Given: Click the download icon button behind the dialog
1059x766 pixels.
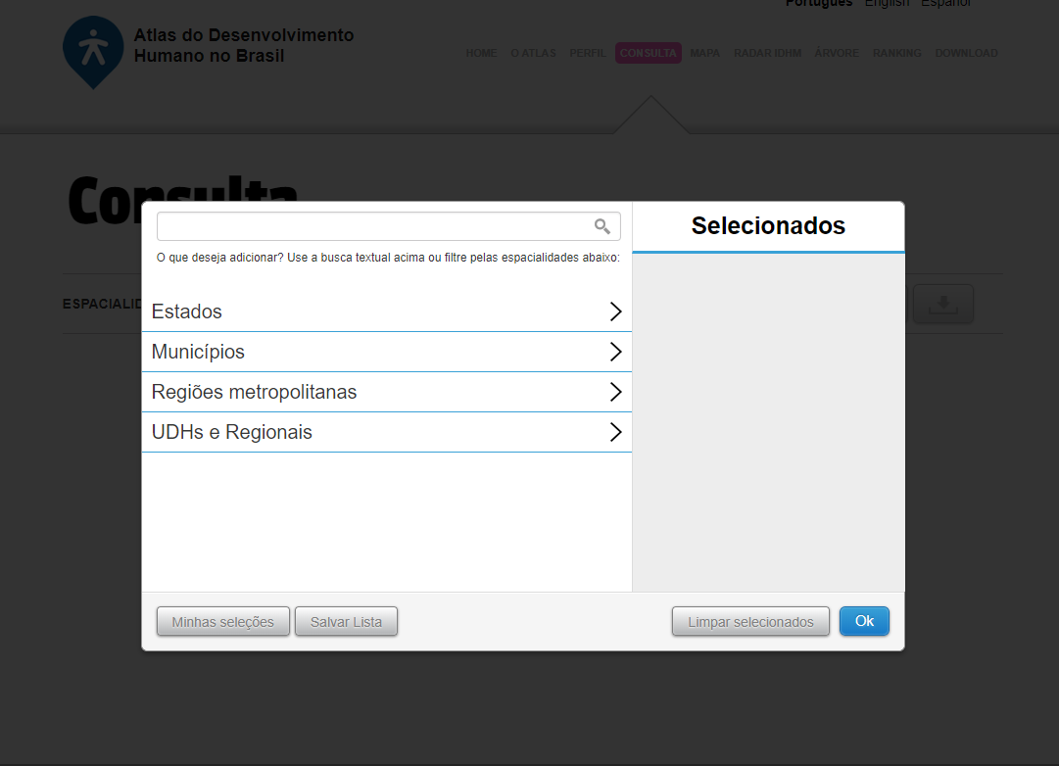Looking at the screenshot, I should point(942,305).
